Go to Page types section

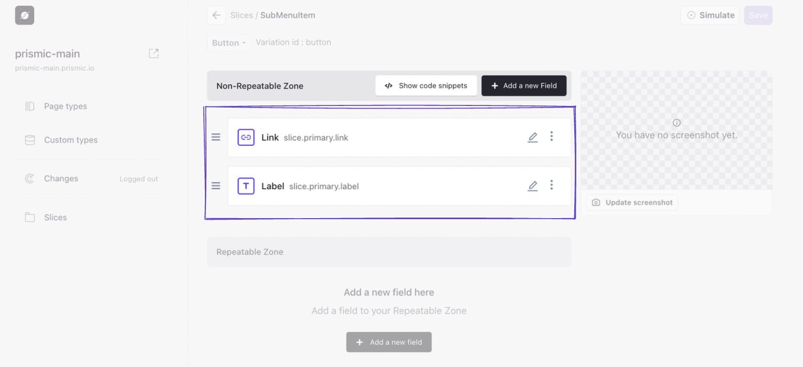click(x=65, y=106)
